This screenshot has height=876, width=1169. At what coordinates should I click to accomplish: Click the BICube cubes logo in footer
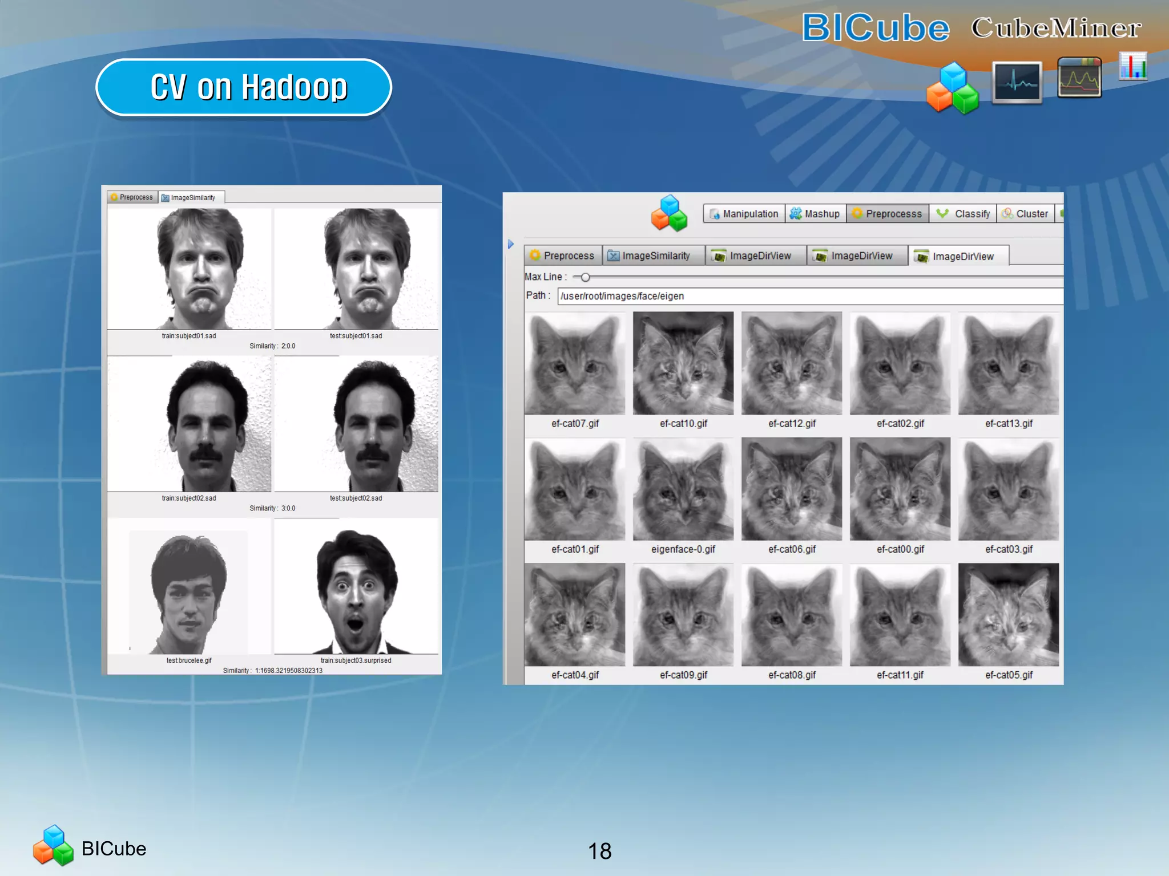click(53, 846)
